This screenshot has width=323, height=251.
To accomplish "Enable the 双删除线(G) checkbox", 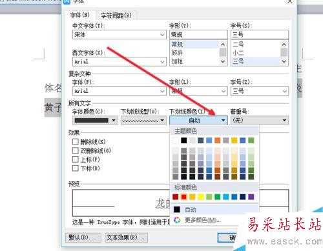I will click(76, 150).
